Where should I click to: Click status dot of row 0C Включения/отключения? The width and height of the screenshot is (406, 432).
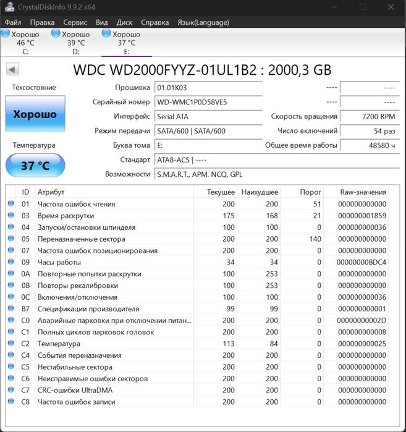pyautogui.click(x=11, y=297)
